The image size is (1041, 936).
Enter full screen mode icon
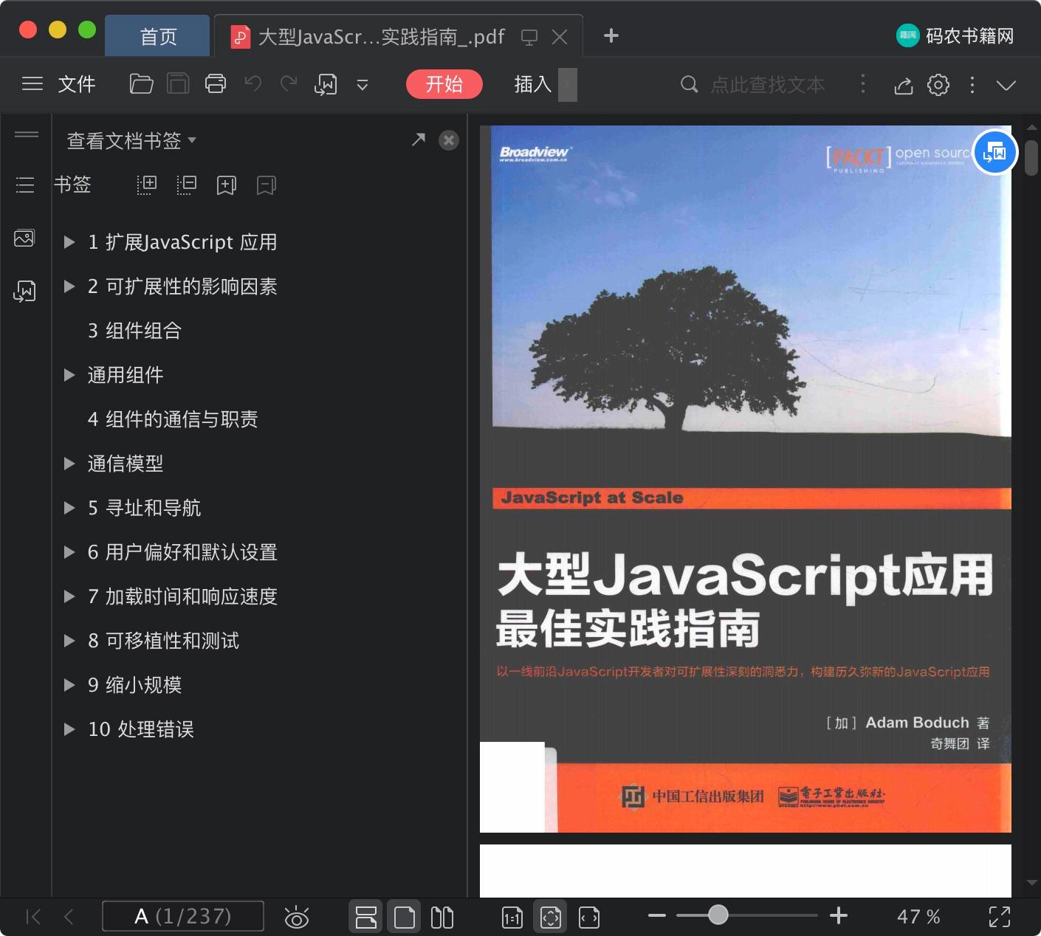click(x=1000, y=917)
